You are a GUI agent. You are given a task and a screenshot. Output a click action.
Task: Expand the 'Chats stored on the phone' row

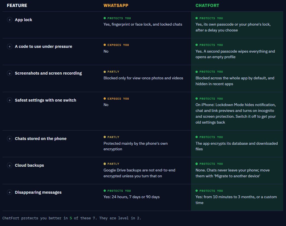[10, 139]
